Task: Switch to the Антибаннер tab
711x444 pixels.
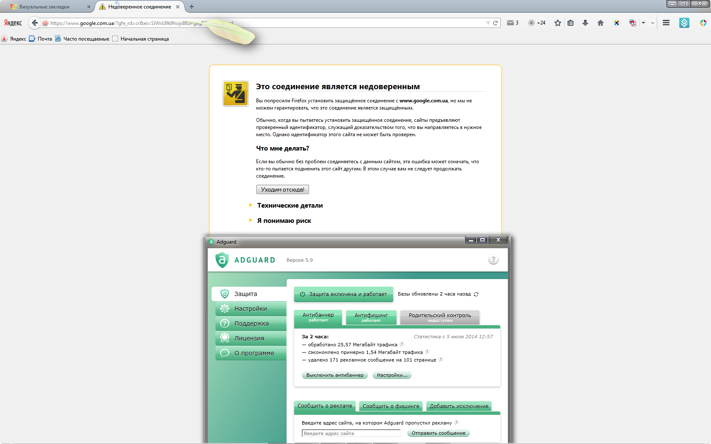Action: coord(318,317)
